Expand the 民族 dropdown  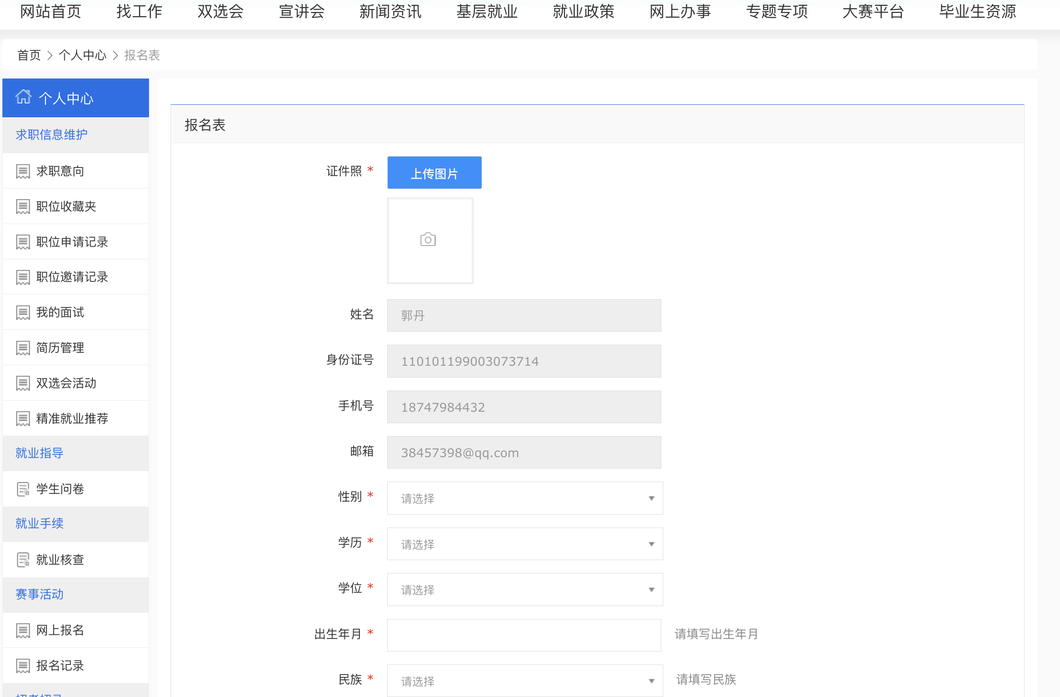(525, 681)
